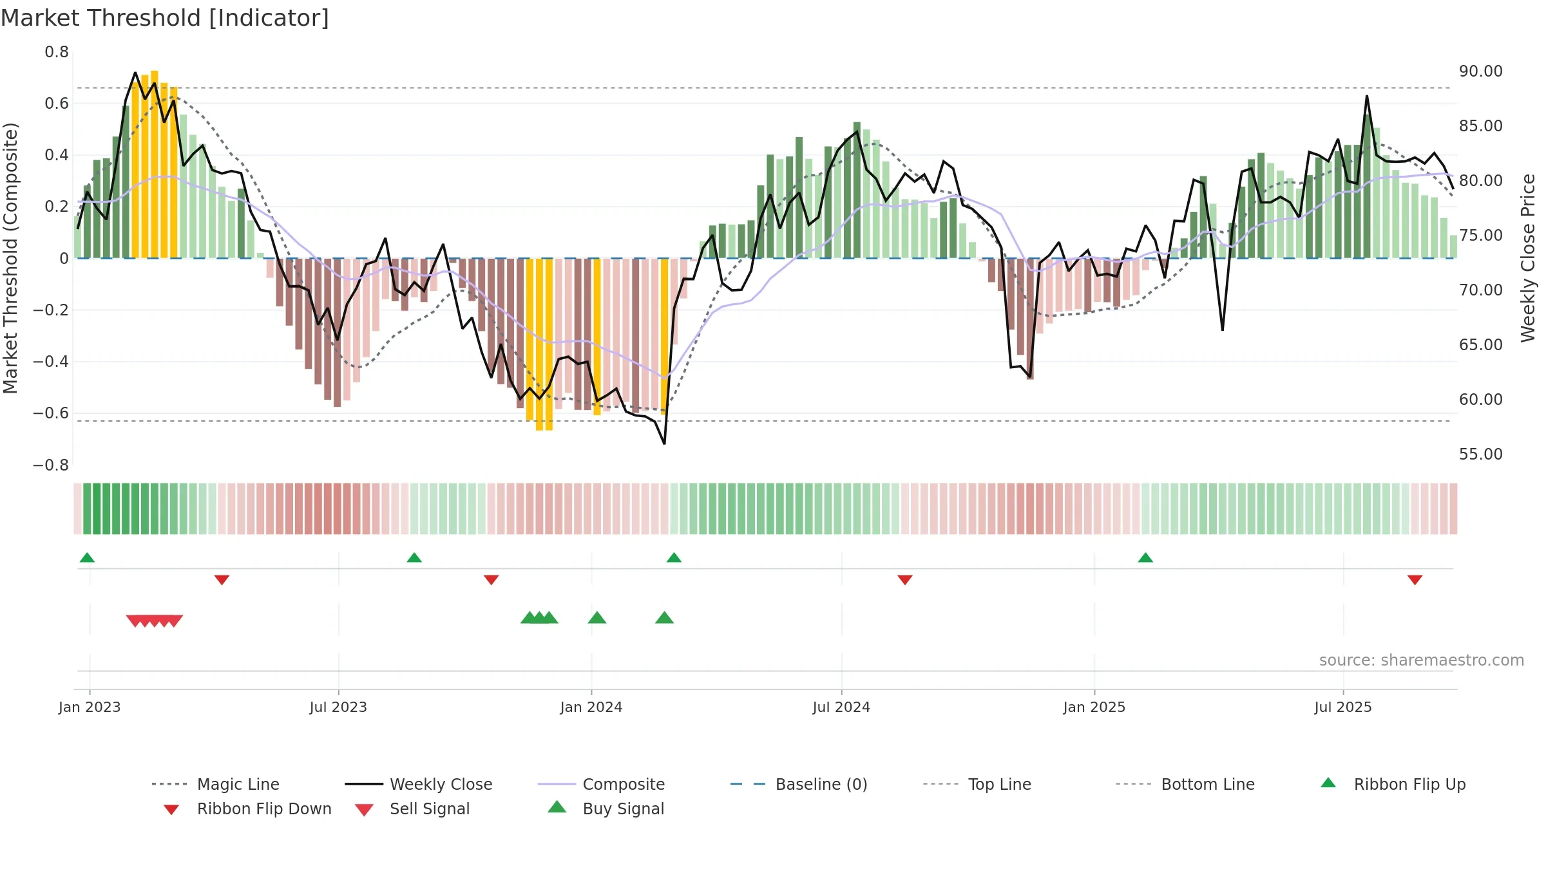Toggle the Top Line legend entry
The width and height of the screenshot is (1546, 869).
[977, 784]
